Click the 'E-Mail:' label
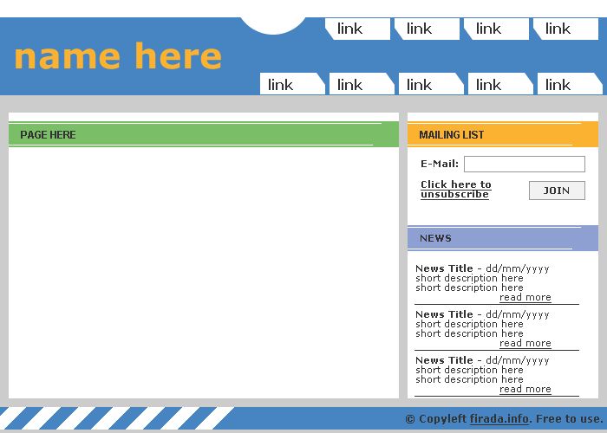The height and width of the screenshot is (433, 607). [440, 164]
